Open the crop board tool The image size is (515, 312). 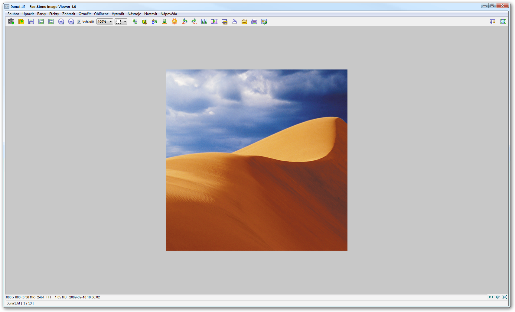(145, 21)
